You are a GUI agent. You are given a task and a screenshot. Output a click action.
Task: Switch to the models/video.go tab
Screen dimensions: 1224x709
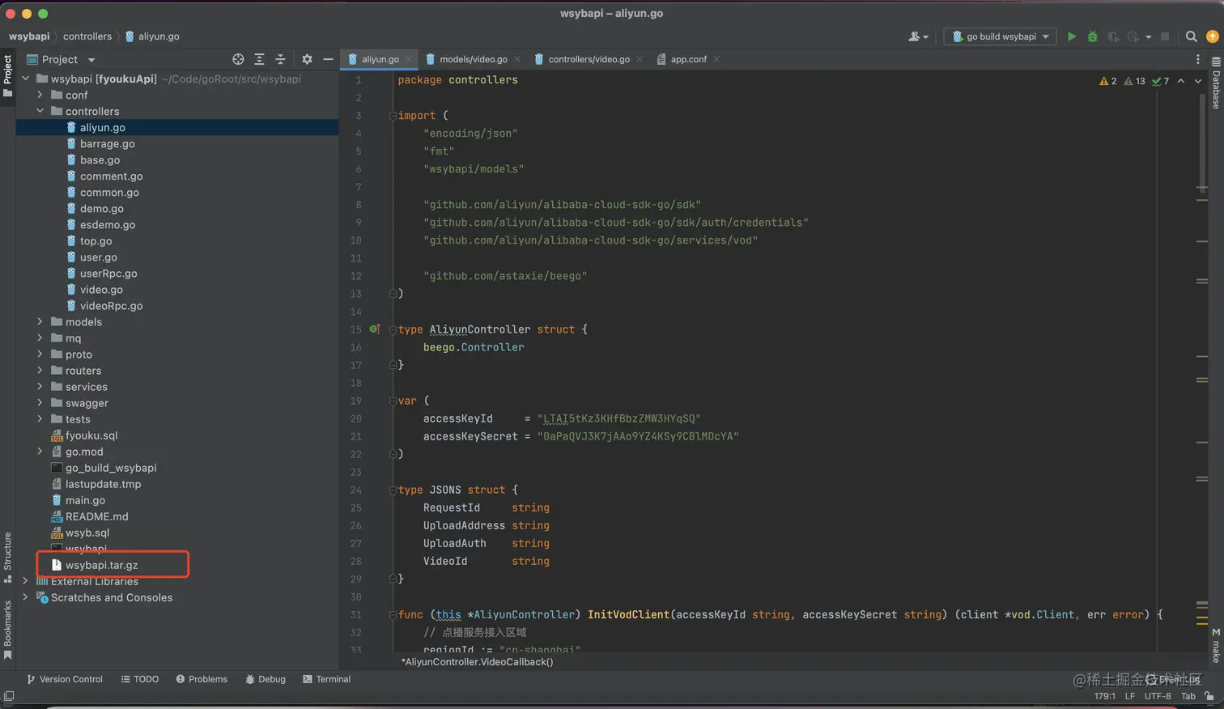click(473, 59)
